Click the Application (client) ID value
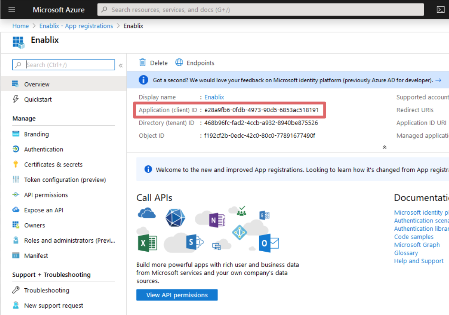449x315 pixels. 262,110
